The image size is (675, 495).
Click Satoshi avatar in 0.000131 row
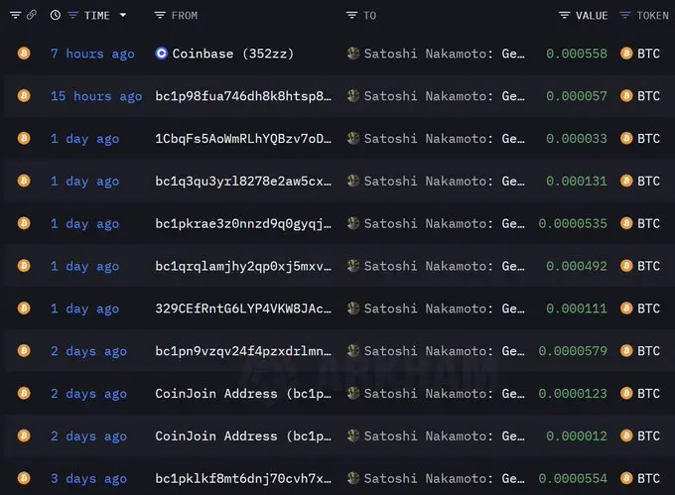pos(353,181)
